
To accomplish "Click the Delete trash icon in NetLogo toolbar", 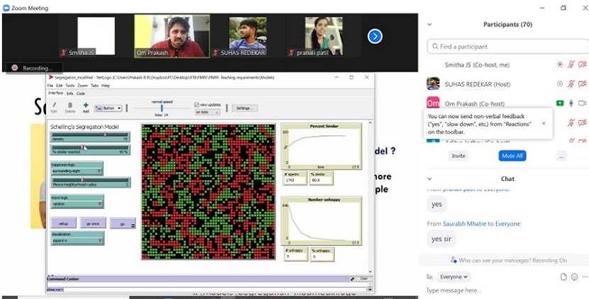I will point(70,106).
